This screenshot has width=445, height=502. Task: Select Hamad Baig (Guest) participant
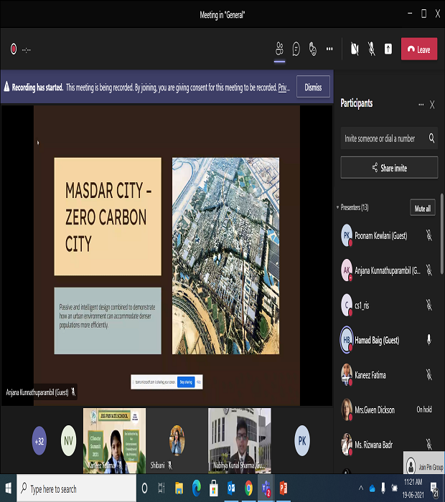pyautogui.click(x=388, y=340)
